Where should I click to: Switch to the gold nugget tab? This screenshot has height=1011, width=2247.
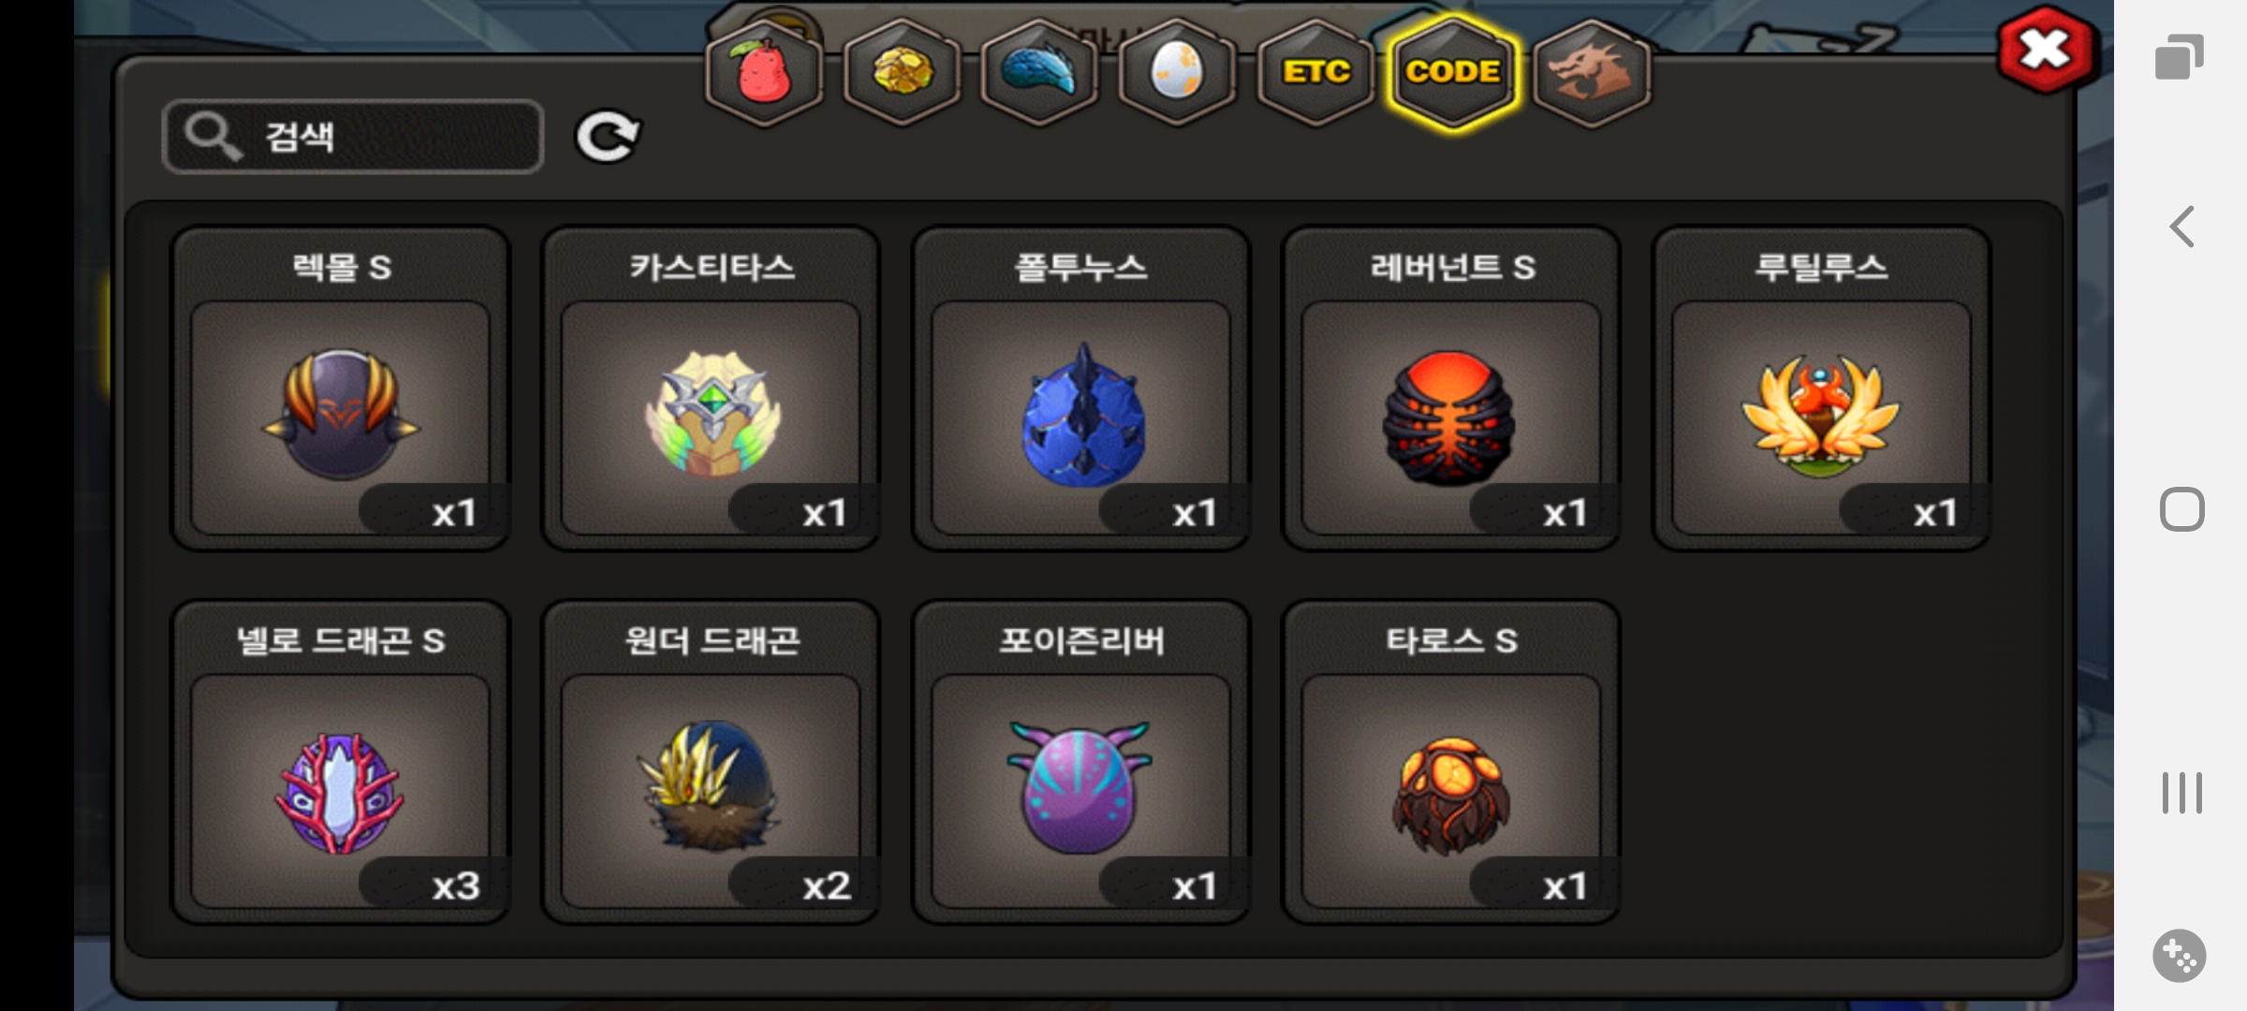click(902, 73)
